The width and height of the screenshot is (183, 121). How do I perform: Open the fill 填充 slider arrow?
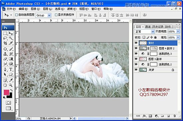pyautogui.click(x=178, y=37)
